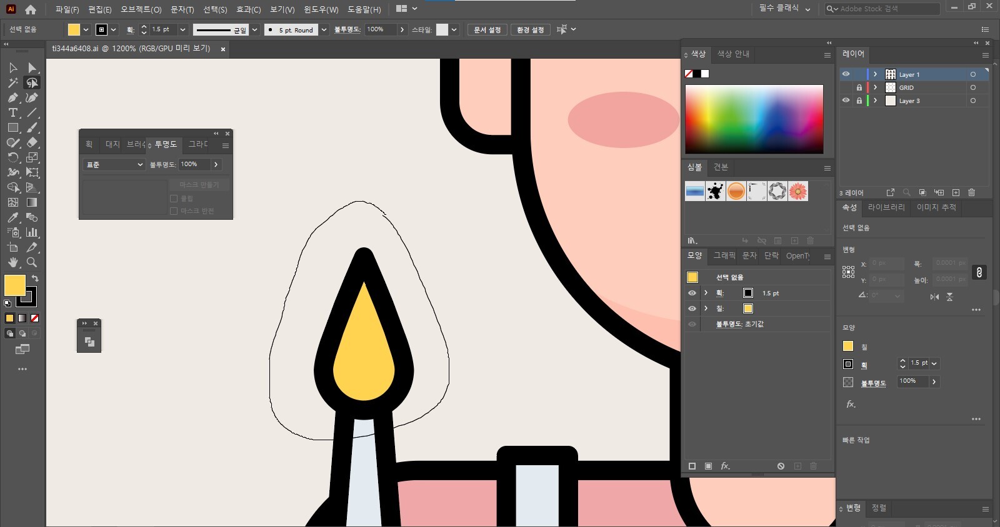The image size is (1000, 527).
Task: Select the Zoom magnifier tool
Action: (32, 262)
